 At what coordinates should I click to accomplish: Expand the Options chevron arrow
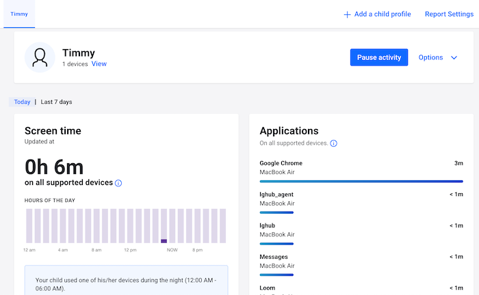coord(454,57)
